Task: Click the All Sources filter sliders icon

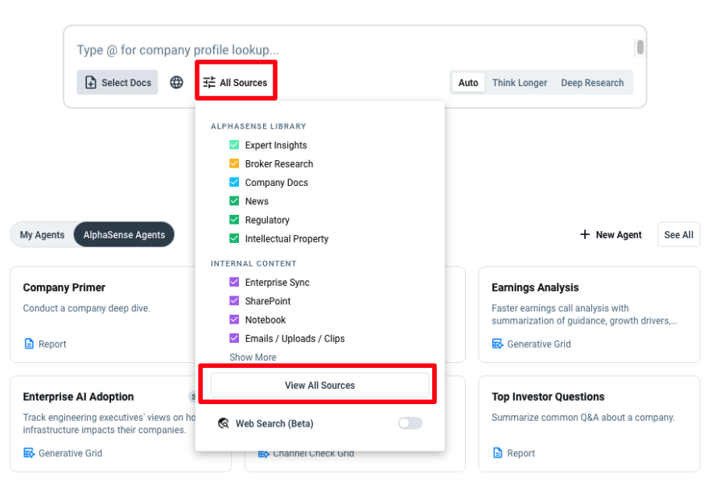Action: [209, 82]
